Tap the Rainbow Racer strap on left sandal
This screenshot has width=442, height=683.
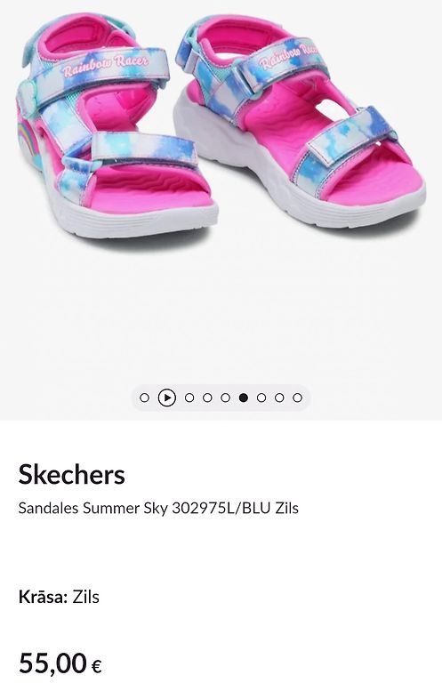pos(105,65)
